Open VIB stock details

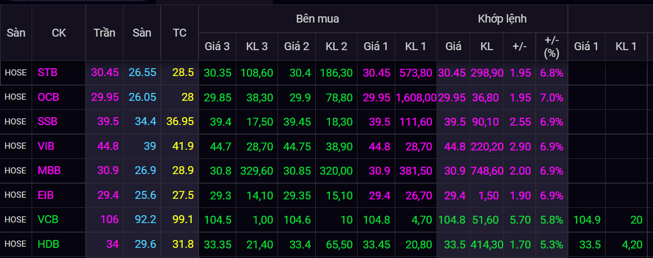click(47, 146)
